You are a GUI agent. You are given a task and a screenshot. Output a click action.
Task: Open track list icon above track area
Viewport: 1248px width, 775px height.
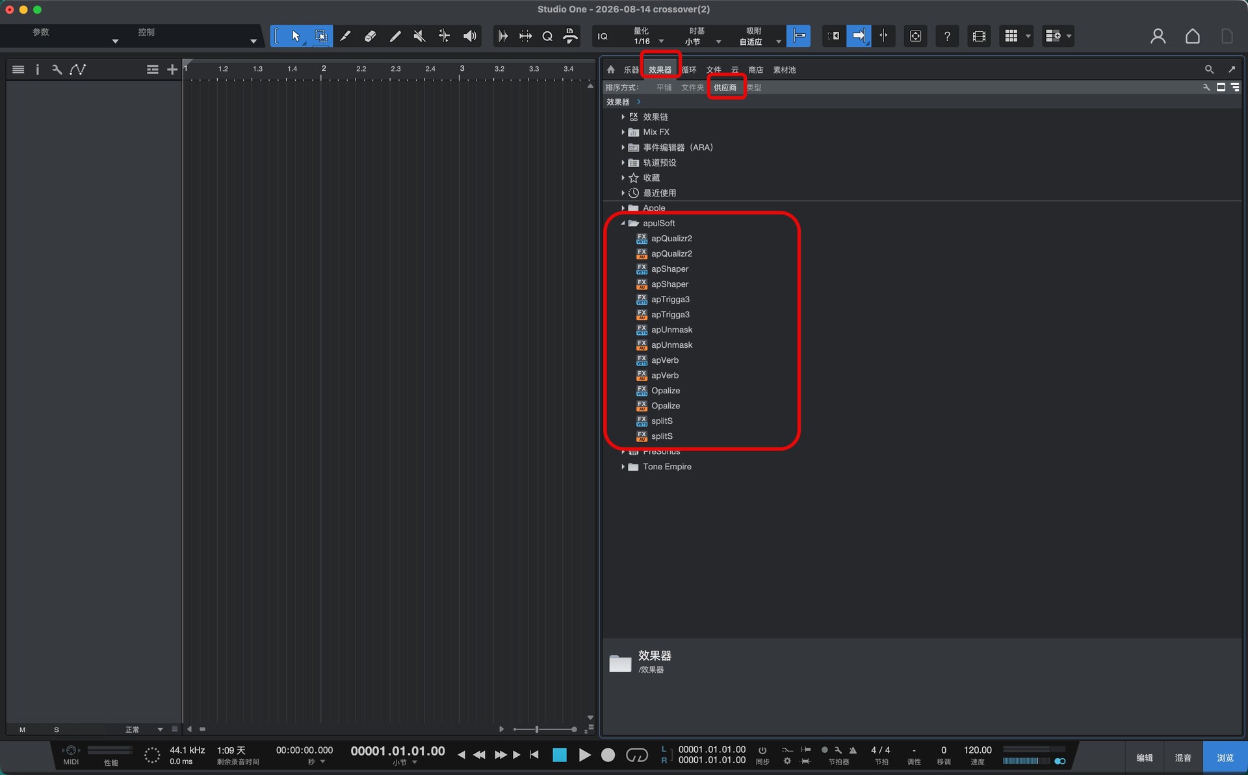pos(18,70)
